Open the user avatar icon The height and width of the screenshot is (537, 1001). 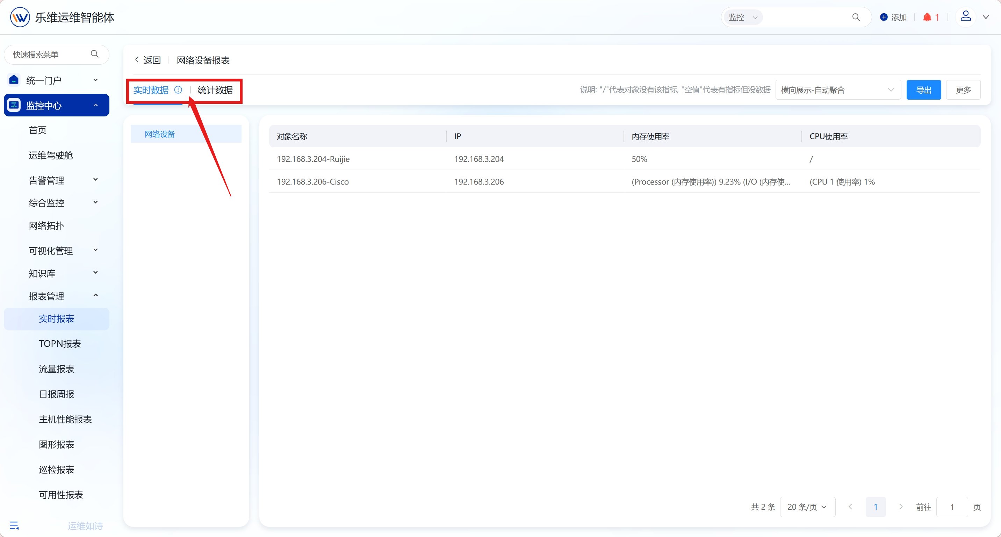(966, 17)
